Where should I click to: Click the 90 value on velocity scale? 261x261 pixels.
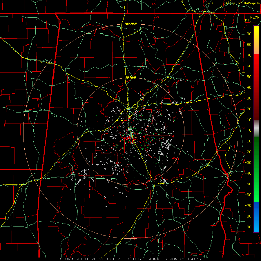pos(249,34)
